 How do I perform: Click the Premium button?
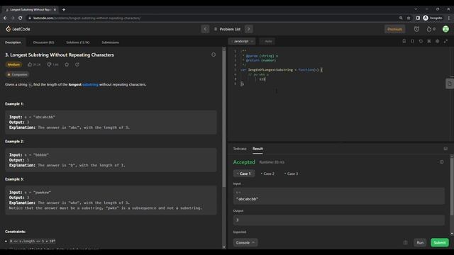tap(394, 29)
